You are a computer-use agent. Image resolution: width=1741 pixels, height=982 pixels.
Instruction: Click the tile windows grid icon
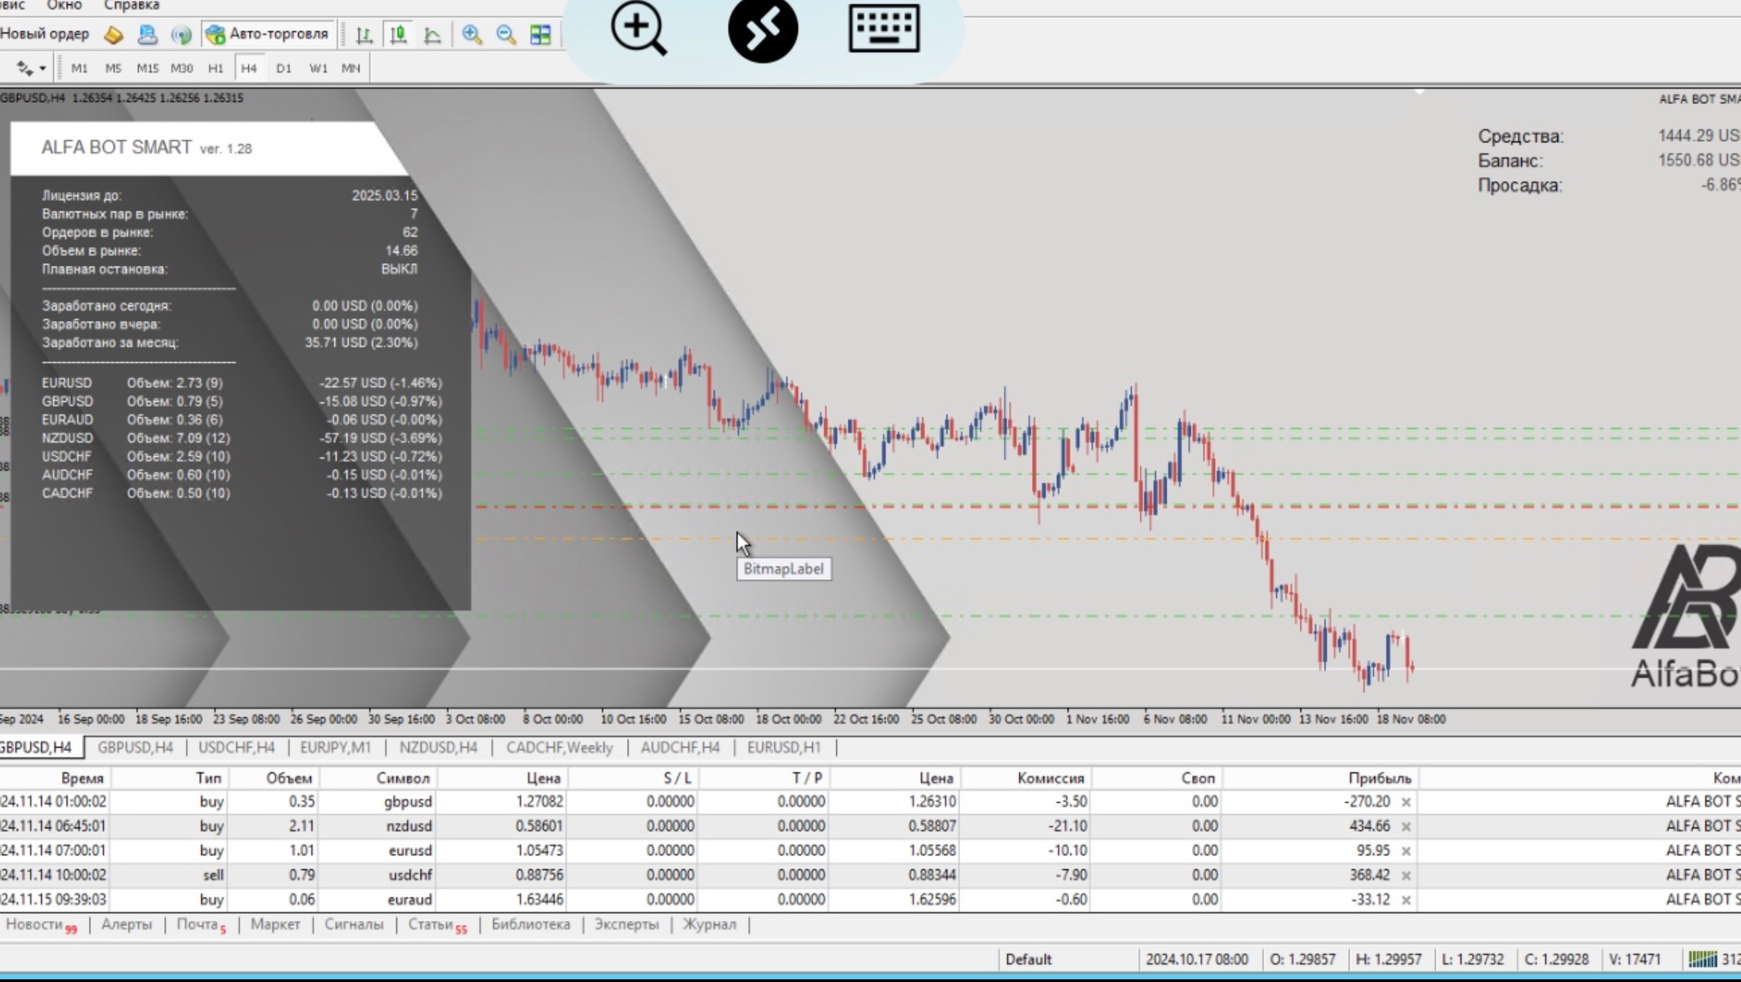541,34
